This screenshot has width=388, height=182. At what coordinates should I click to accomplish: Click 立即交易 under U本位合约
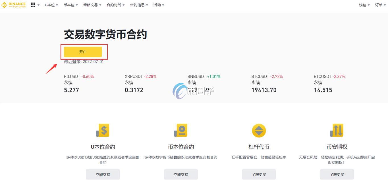click(103, 174)
